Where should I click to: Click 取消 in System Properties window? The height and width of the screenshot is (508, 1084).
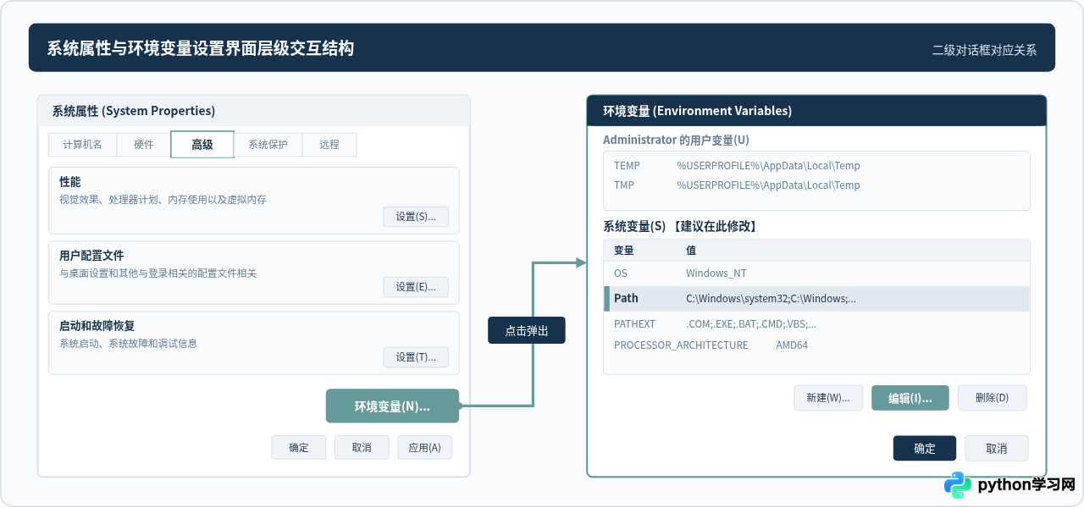point(362,448)
